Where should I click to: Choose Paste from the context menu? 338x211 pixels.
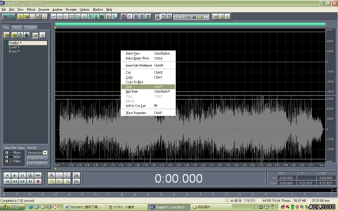click(x=148, y=87)
